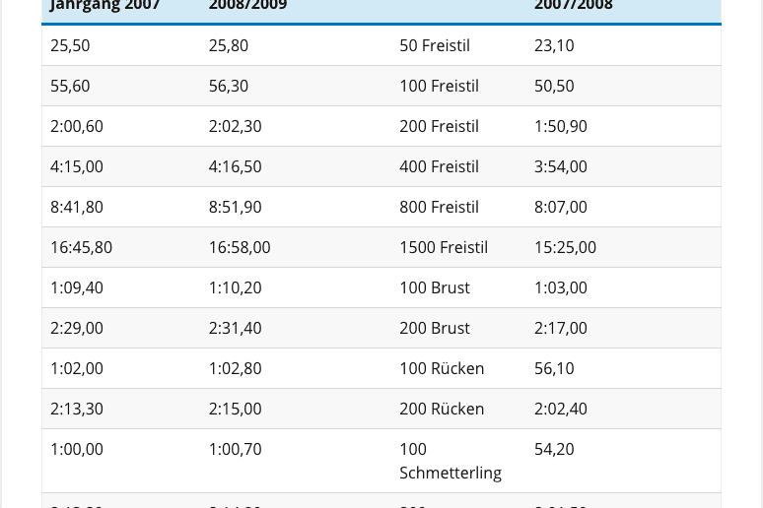Click the 8:51,90 time value

pos(235,207)
